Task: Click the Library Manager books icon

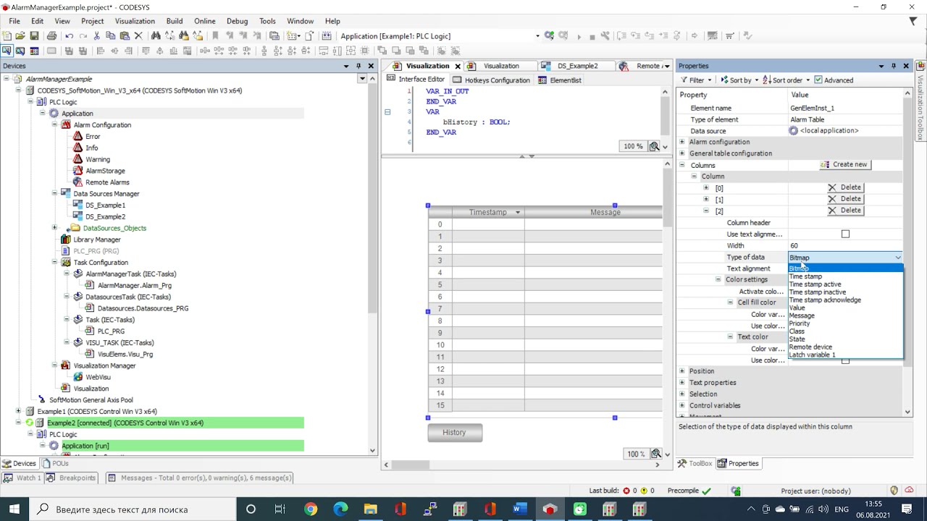Action: (x=66, y=240)
